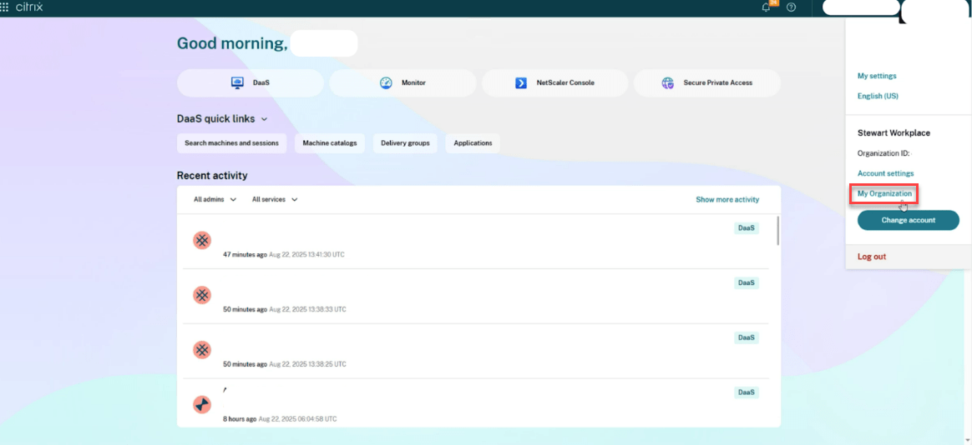Open the help question mark icon
Screen dimensions: 972x445
pyautogui.click(x=791, y=7)
